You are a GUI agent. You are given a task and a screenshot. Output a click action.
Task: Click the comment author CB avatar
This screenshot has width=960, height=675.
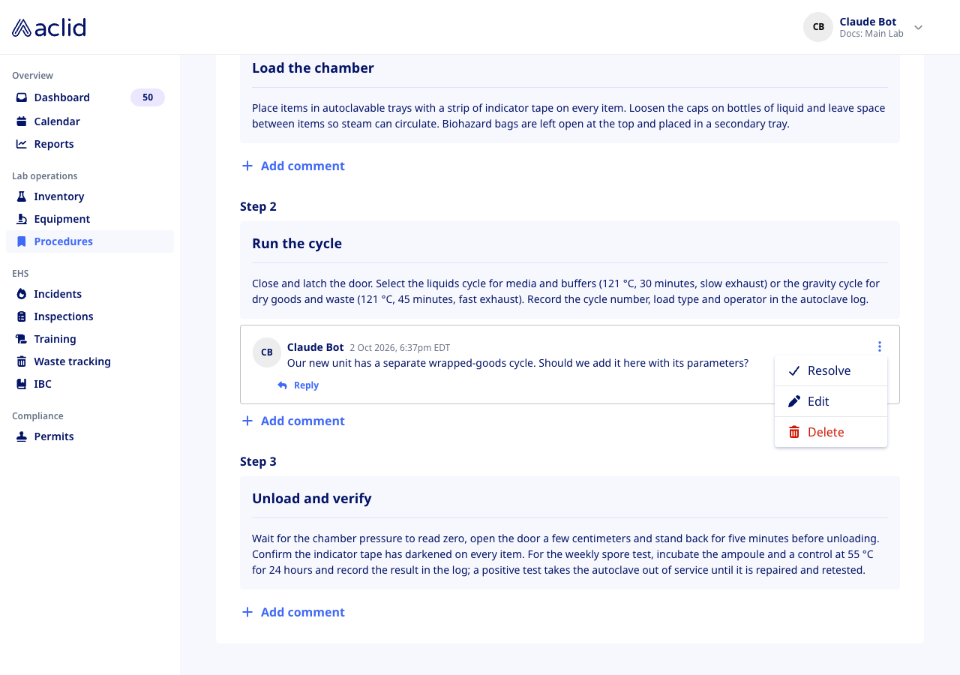(x=267, y=352)
